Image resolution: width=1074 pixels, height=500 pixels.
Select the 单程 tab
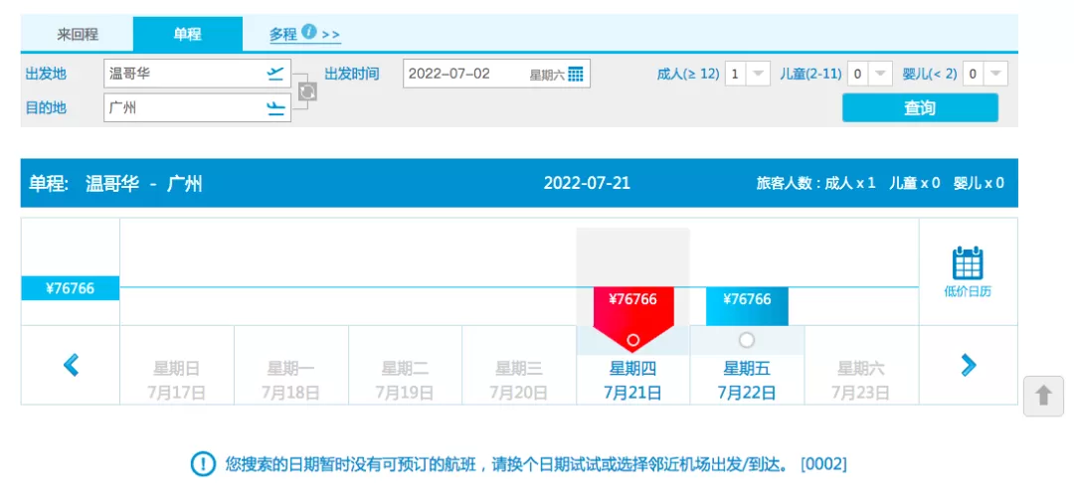tap(187, 34)
